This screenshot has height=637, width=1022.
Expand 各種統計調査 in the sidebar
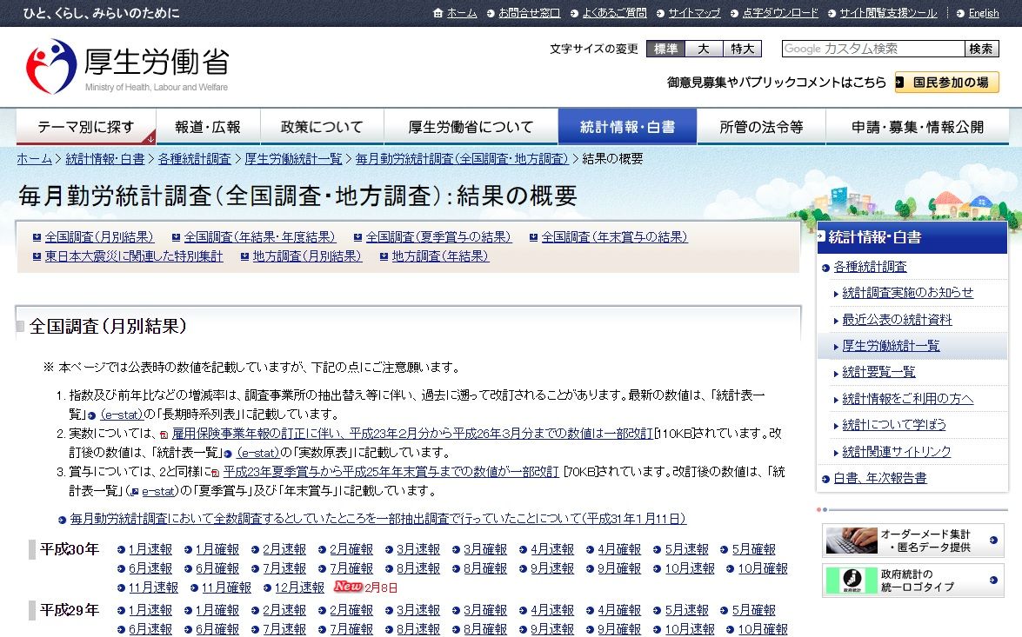870,267
